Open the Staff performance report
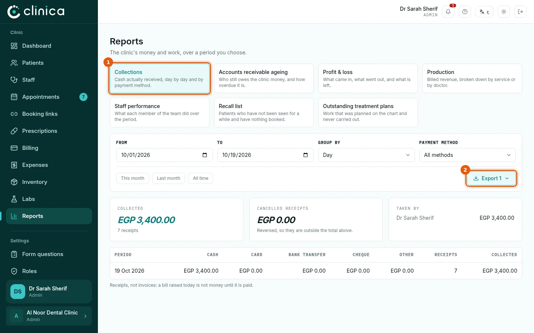 tap(159, 112)
